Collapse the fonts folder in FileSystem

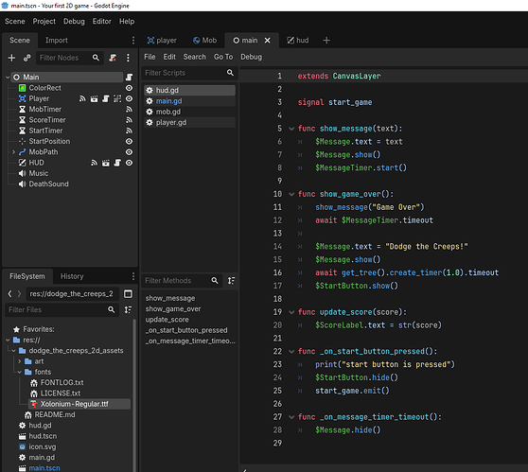pos(19,372)
